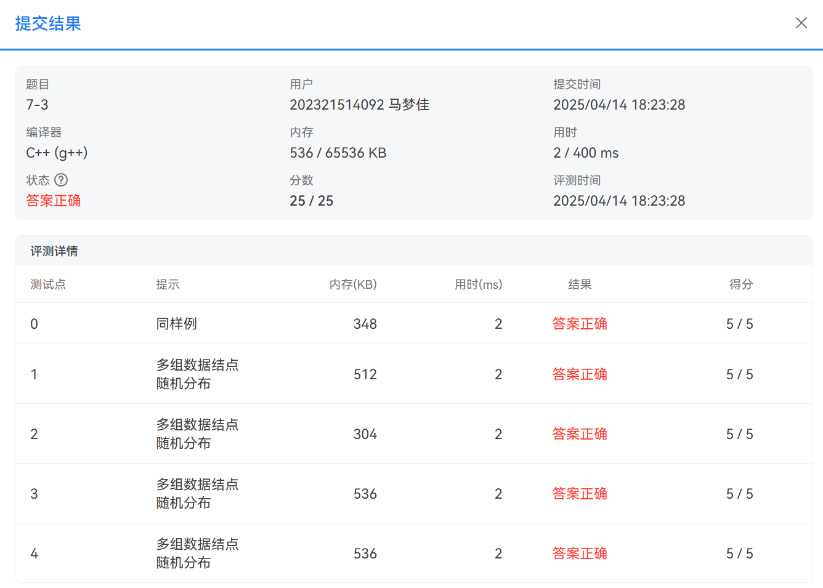Click the 5 / 5 score of test point 1
823x588 pixels.
[739, 374]
